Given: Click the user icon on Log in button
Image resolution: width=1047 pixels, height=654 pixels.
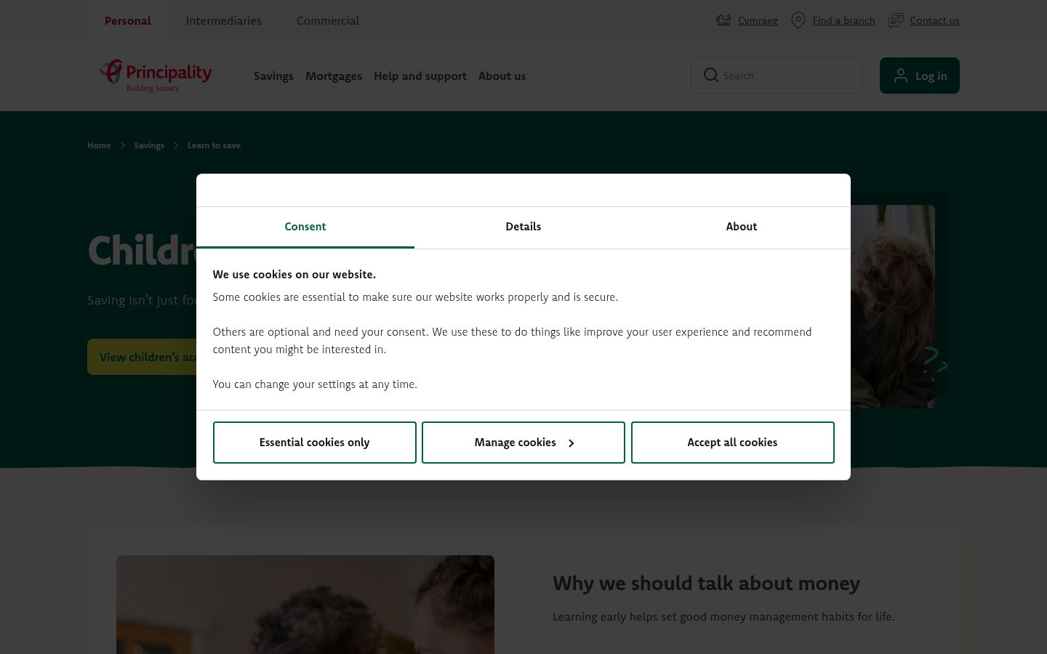Looking at the screenshot, I should (x=901, y=76).
